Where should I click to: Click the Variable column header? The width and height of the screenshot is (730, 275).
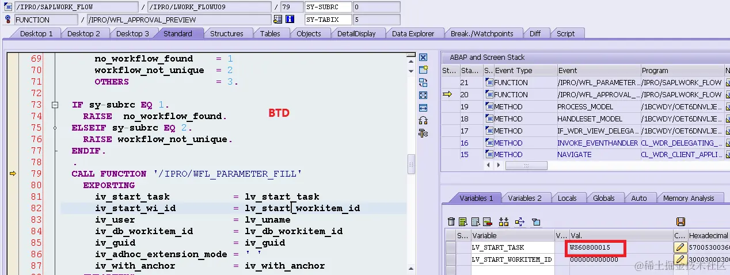(512, 235)
